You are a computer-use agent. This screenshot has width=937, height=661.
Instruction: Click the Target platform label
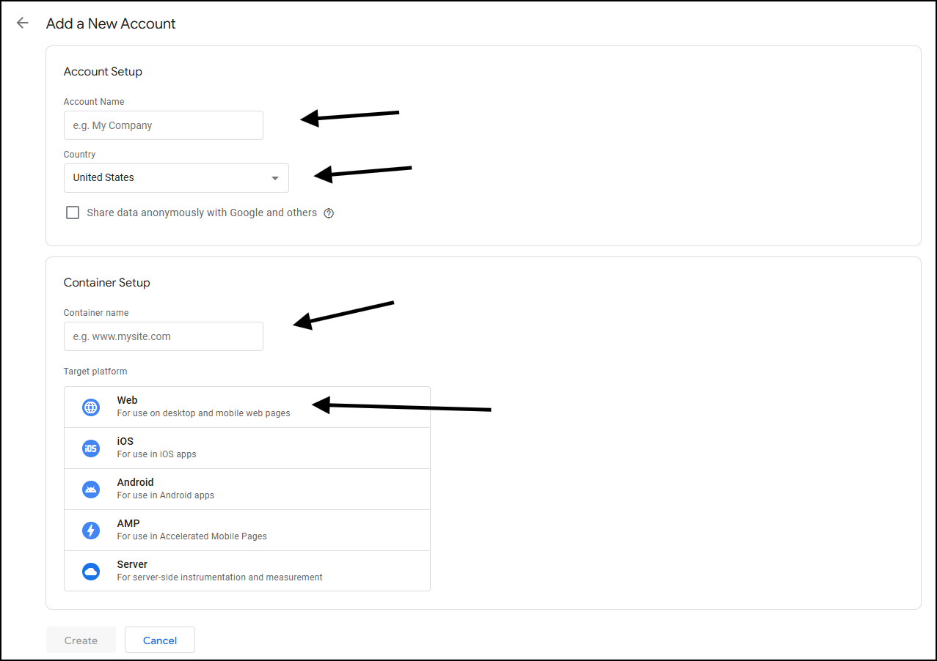click(95, 372)
